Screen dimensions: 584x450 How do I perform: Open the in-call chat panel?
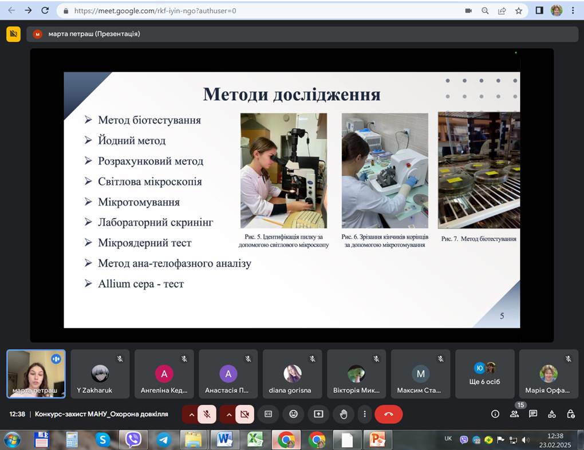click(x=533, y=414)
